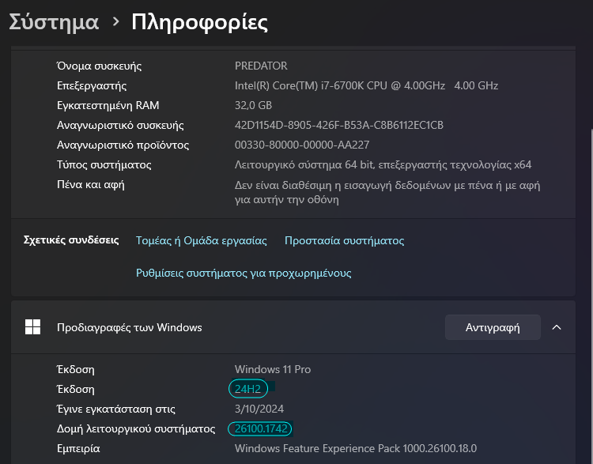This screenshot has width=593, height=464.
Task: Go back to Σύστημα in breadcrumb
Action: 54,22
